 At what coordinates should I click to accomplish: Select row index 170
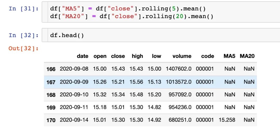(51, 120)
